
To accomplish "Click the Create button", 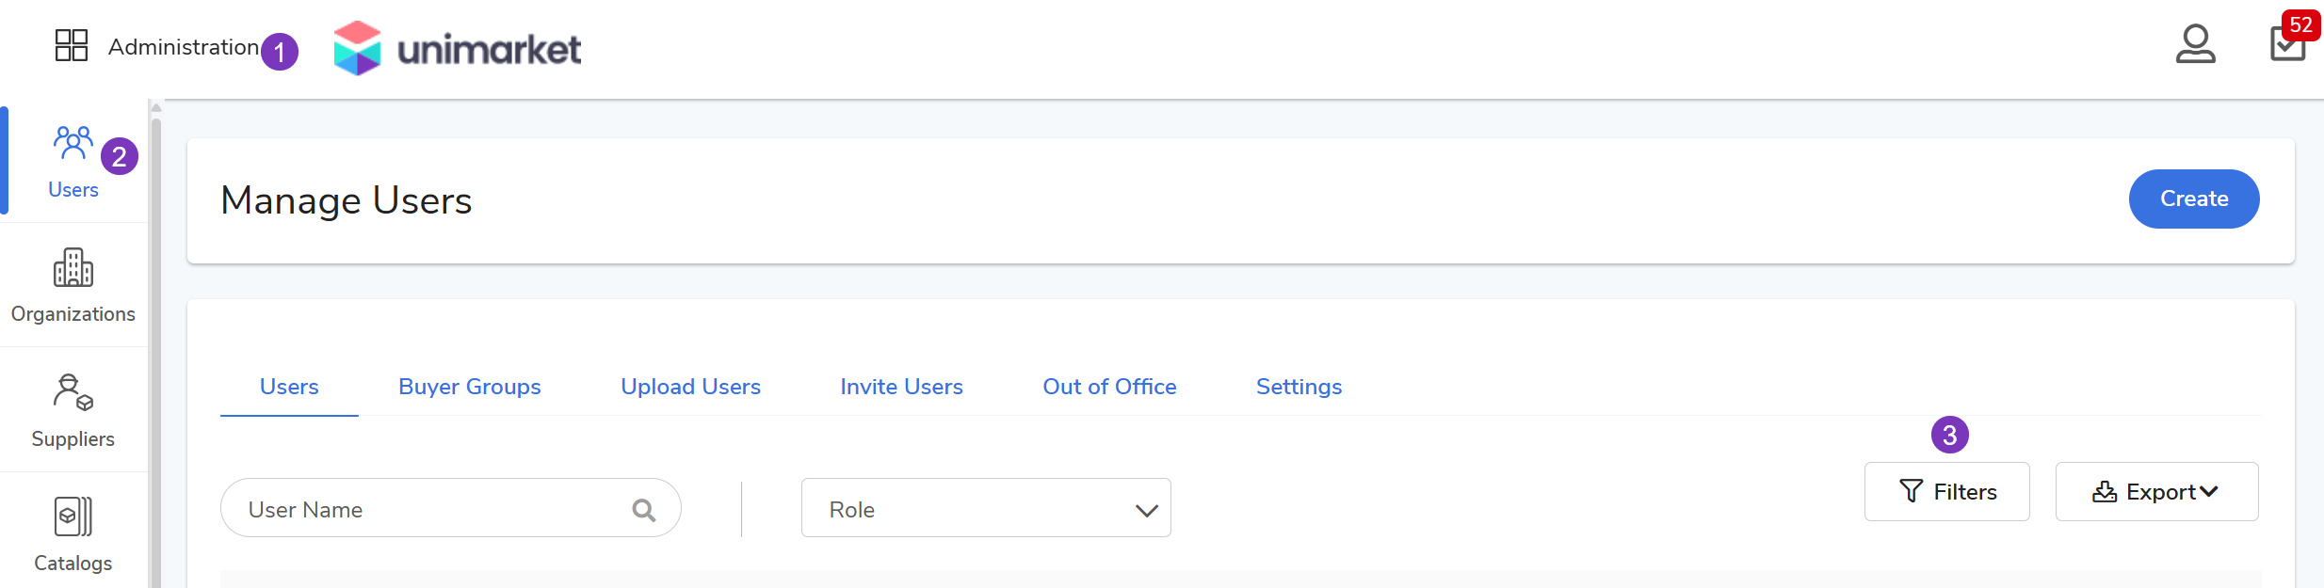I will pyautogui.click(x=2193, y=199).
